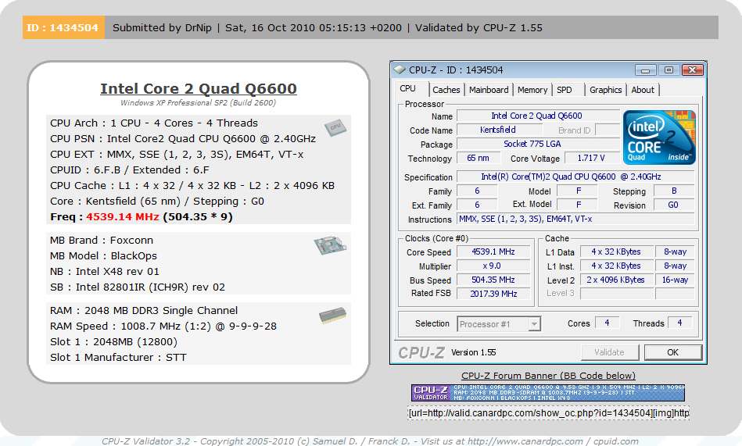The height and width of the screenshot is (446, 742).
Task: Click the CPU chip icon
Action: point(335,127)
